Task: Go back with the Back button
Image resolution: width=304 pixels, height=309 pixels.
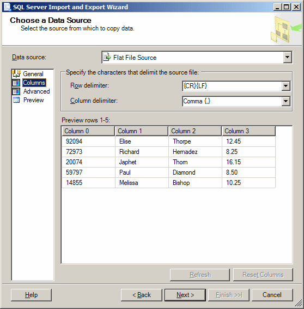Action: click(142, 295)
